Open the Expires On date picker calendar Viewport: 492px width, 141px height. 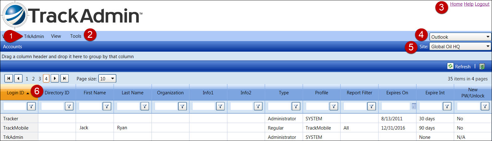pyautogui.click(x=414, y=106)
